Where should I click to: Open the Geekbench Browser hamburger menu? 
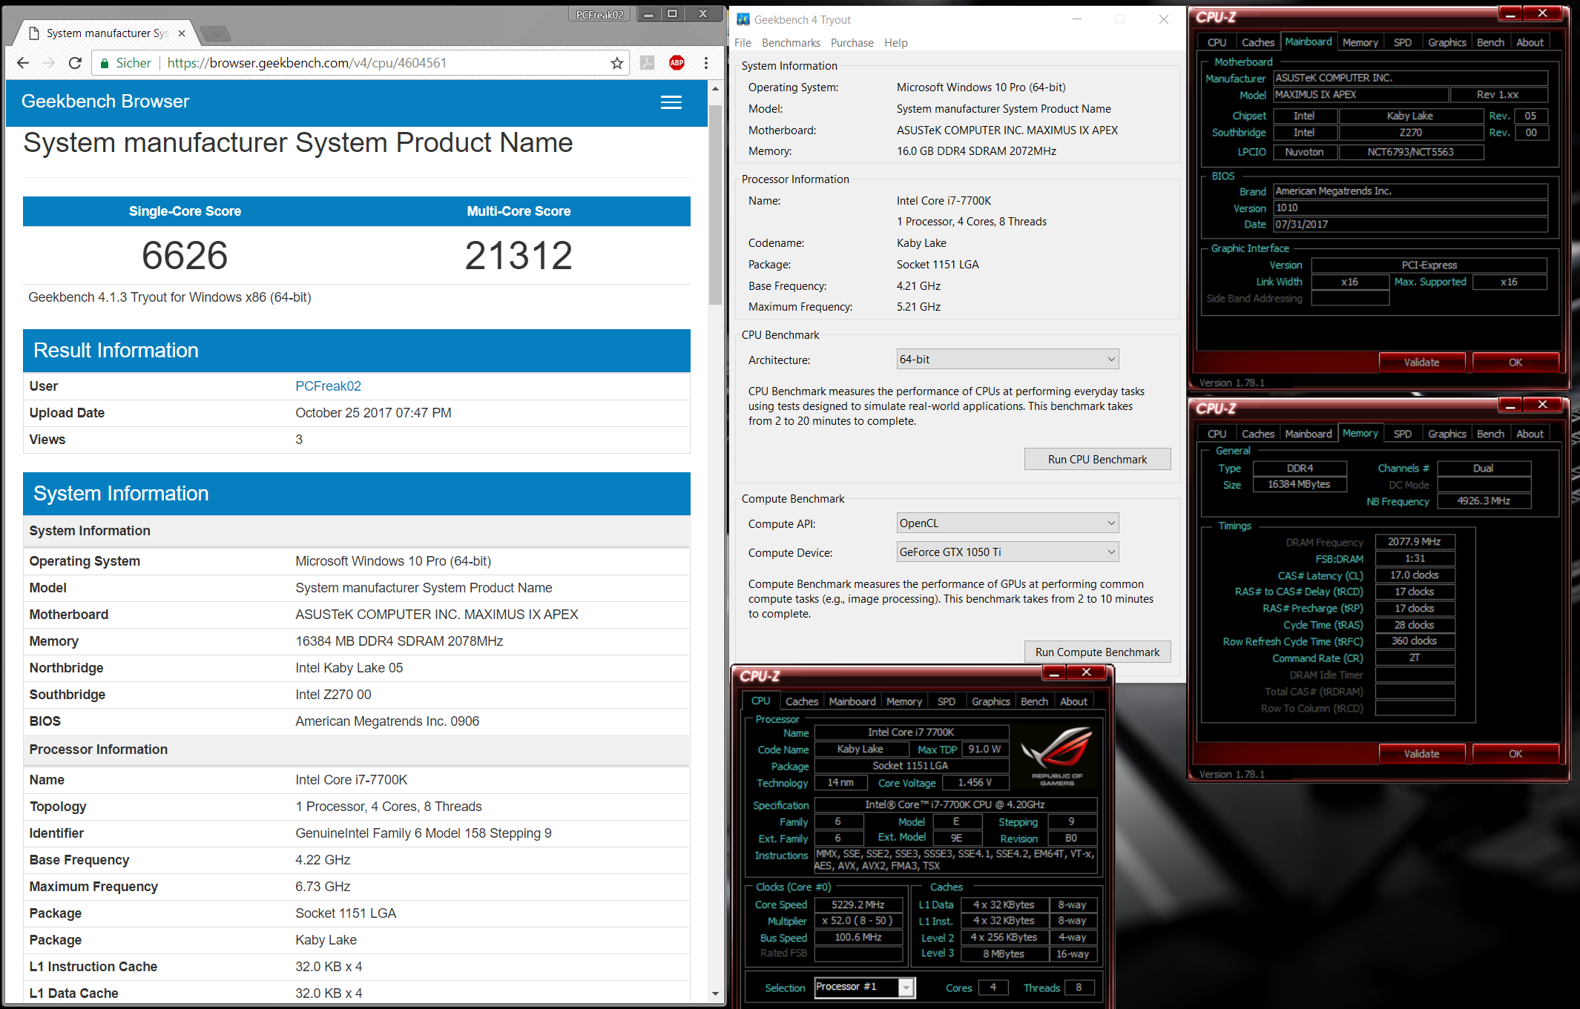[x=671, y=102]
